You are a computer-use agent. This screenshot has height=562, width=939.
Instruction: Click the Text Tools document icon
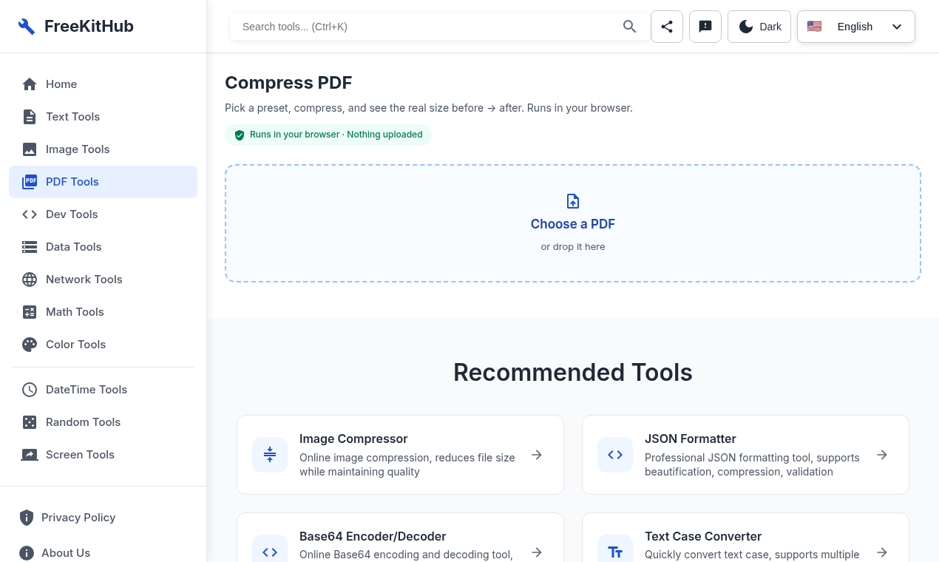pos(30,117)
